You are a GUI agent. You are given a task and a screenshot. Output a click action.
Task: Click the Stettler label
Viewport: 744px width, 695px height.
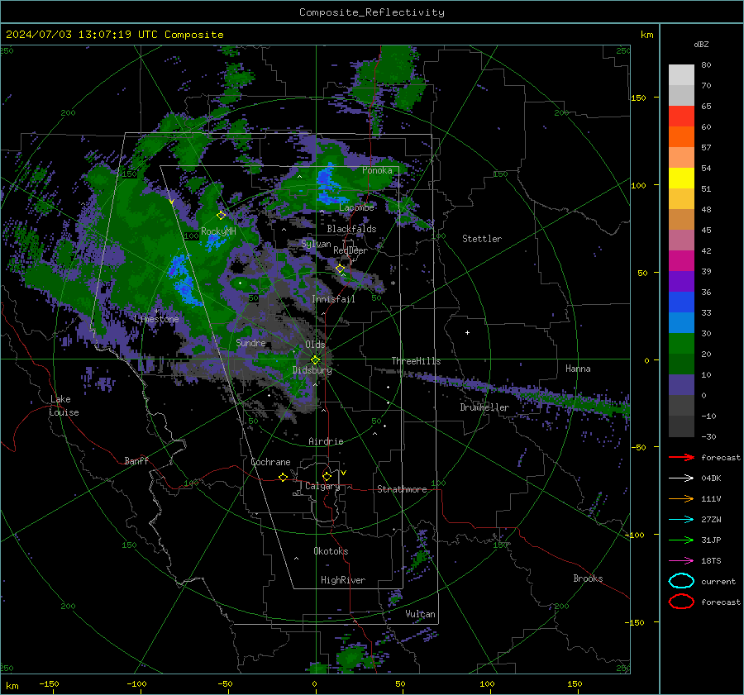coord(482,239)
